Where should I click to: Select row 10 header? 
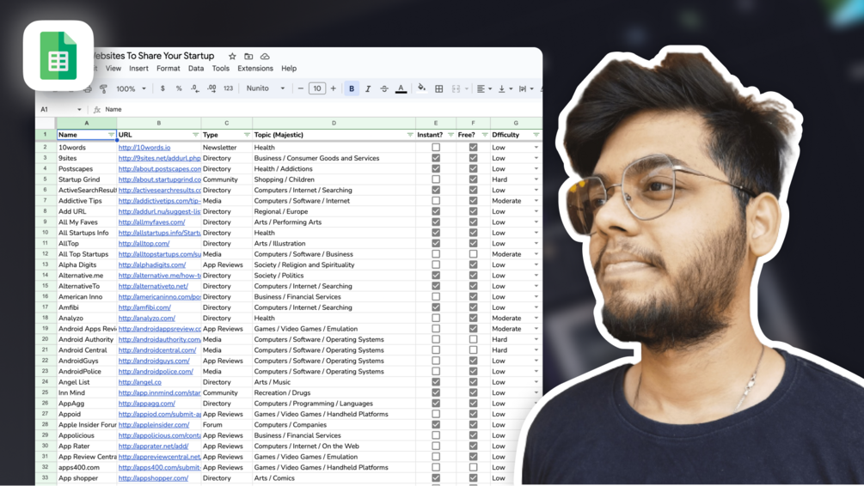[x=46, y=233]
